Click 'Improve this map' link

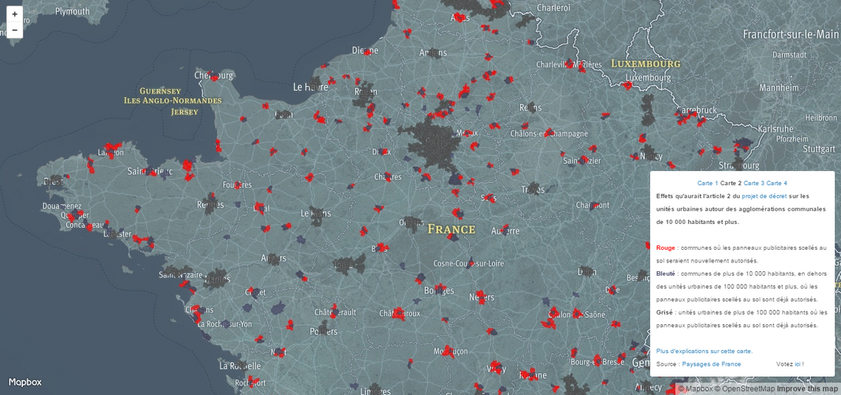click(808, 389)
